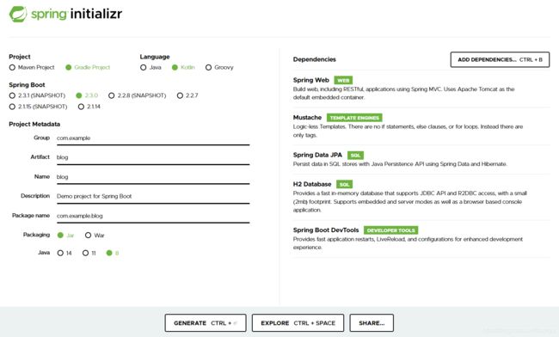Click the Project Metadata heading

point(34,125)
